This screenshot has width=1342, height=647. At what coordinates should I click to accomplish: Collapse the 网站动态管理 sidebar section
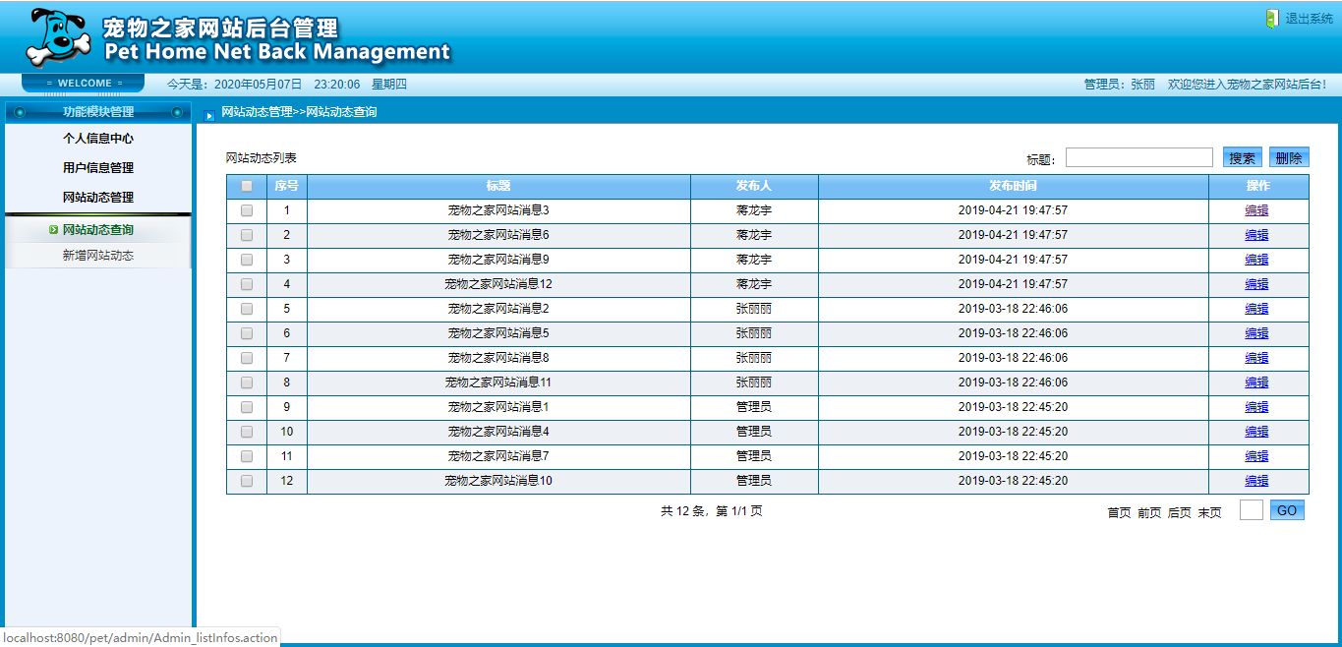[x=98, y=198]
